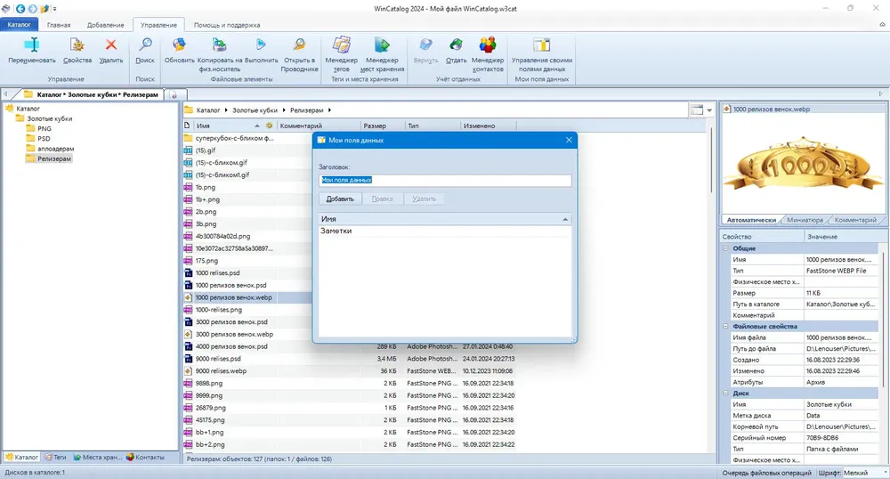Open the view mode dropdown arrow
The height and width of the screenshot is (479, 890).
709,110
